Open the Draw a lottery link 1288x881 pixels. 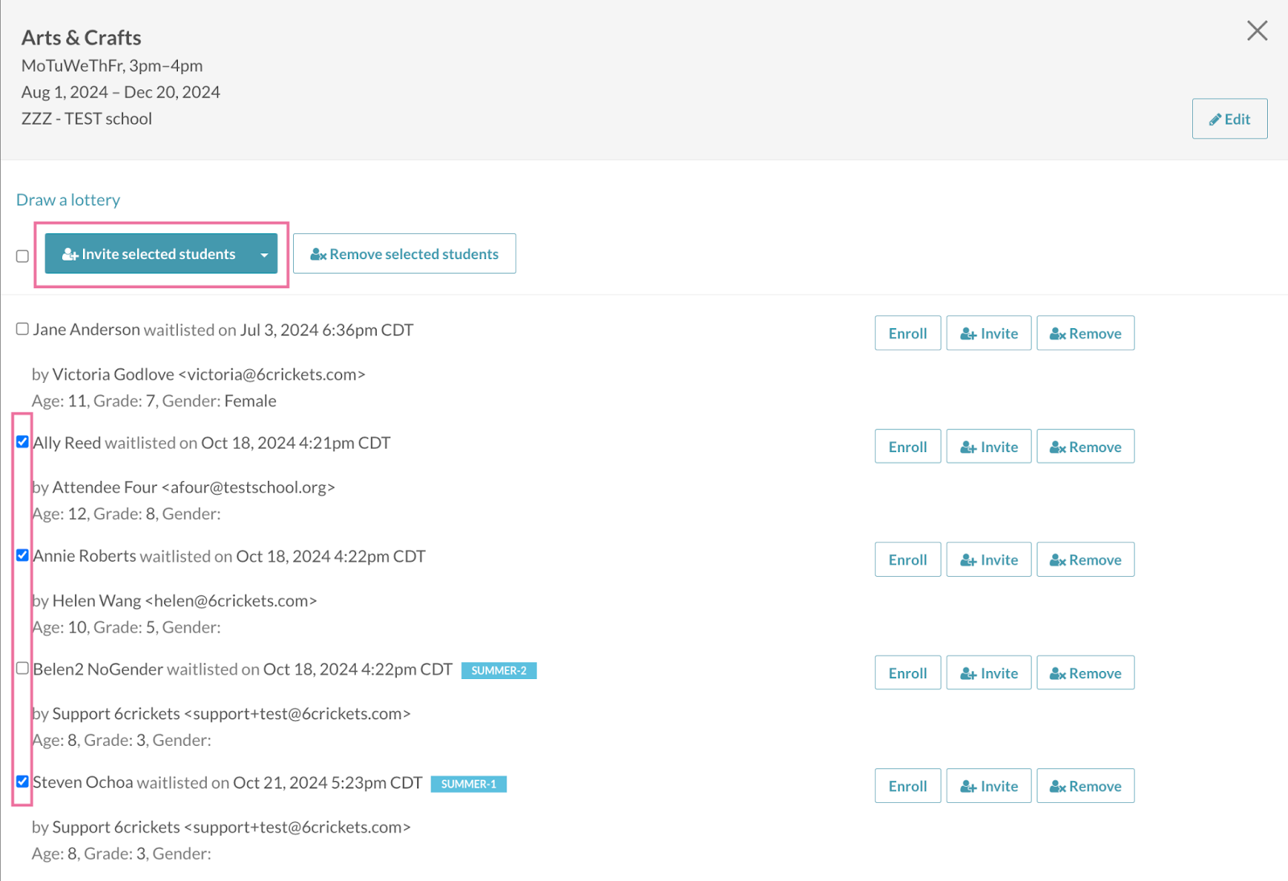tap(68, 200)
